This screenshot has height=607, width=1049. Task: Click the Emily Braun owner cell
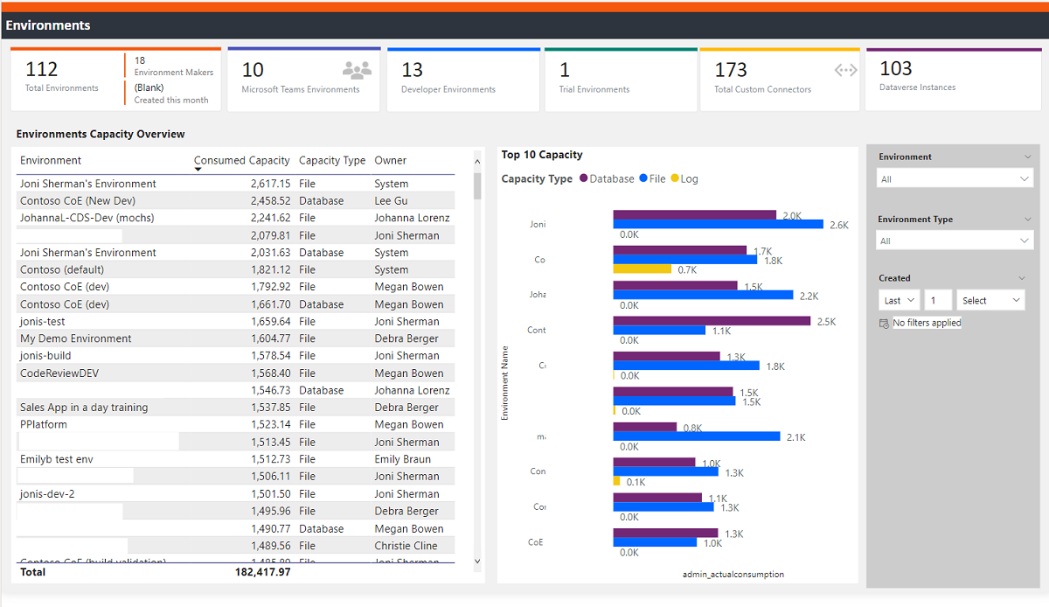point(404,459)
